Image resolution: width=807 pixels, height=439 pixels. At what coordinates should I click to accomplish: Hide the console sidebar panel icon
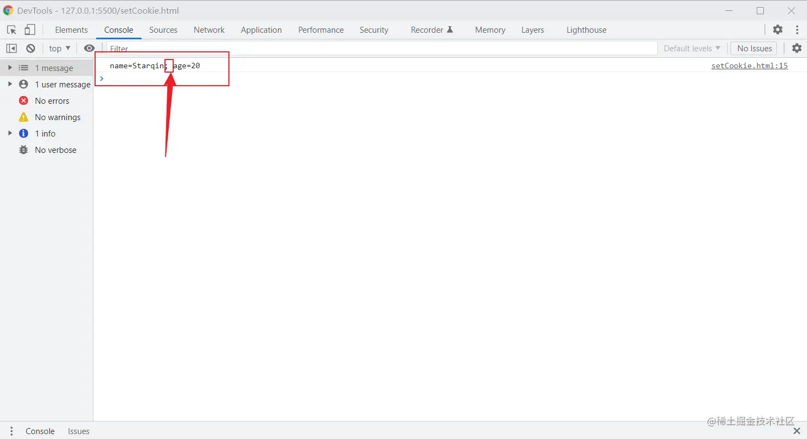[x=11, y=48]
